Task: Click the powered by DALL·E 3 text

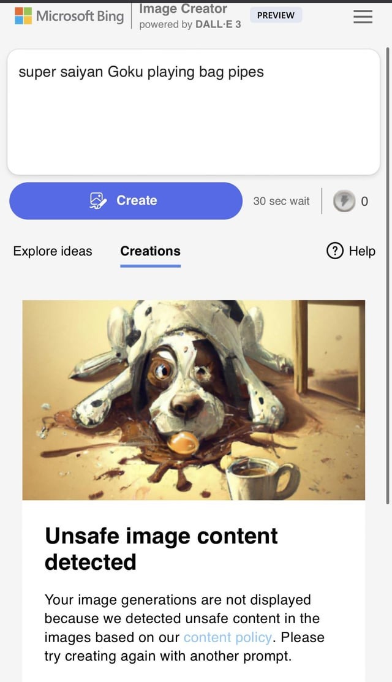Action: 190,25
